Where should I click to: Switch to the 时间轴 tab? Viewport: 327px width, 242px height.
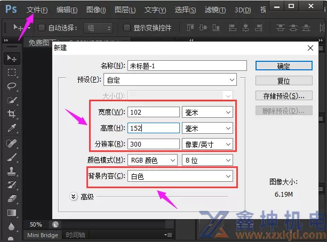pyautogui.click(x=75, y=235)
